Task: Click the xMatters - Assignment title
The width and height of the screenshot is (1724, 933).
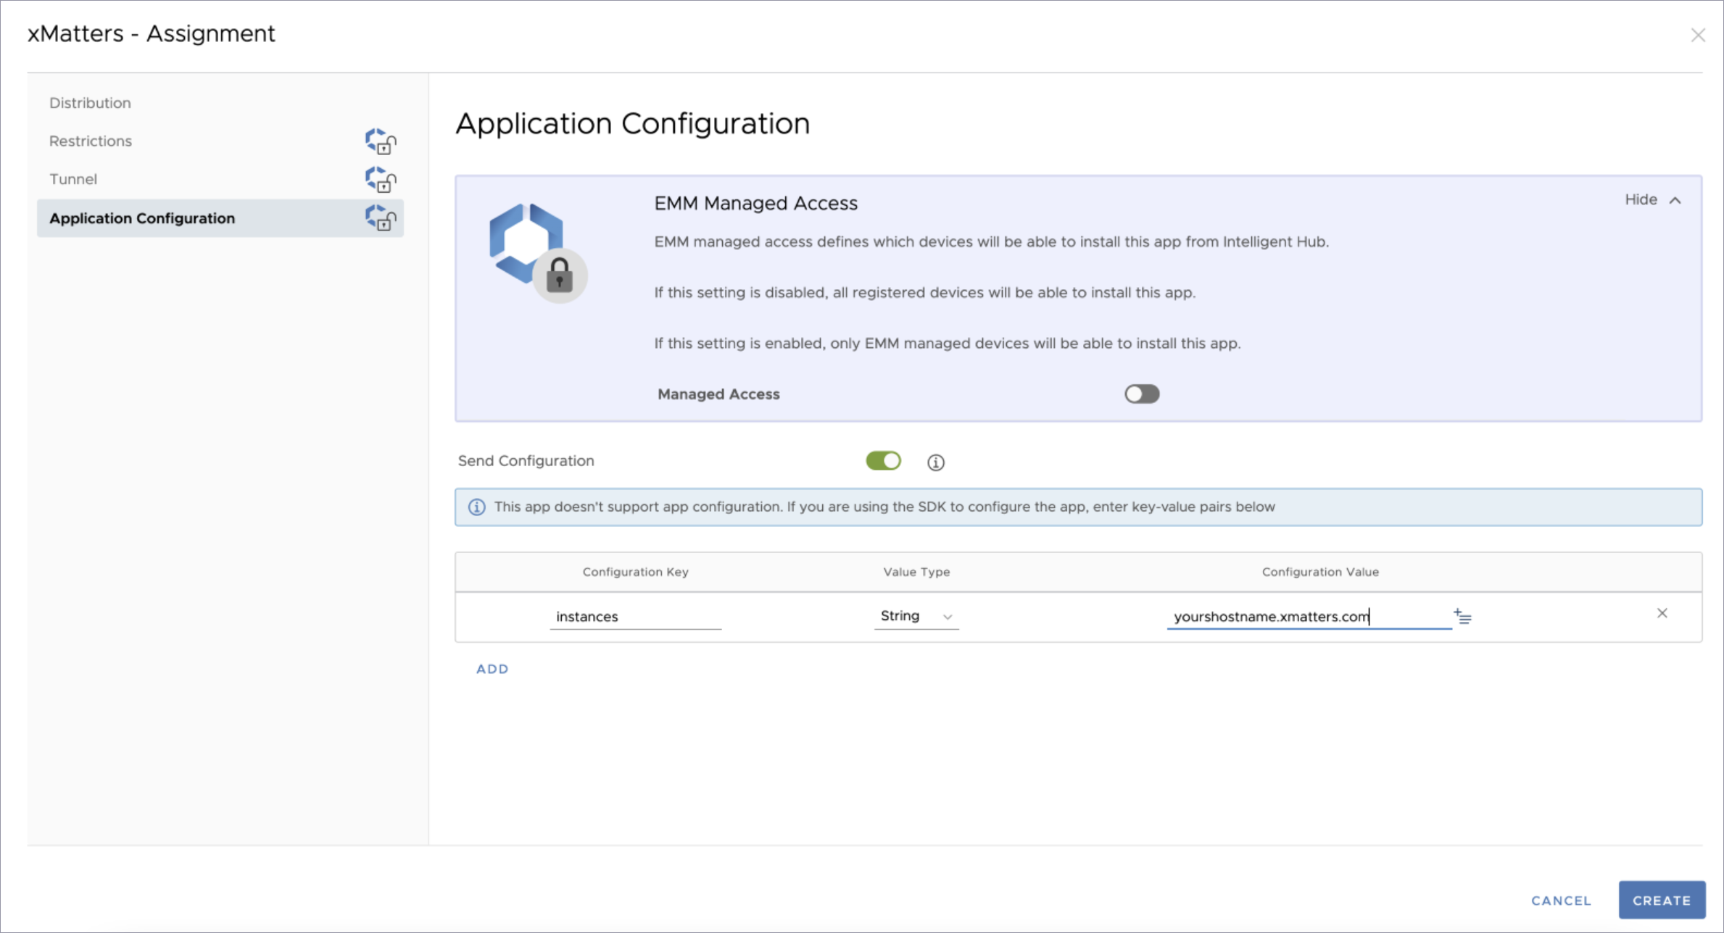Action: pos(152,34)
